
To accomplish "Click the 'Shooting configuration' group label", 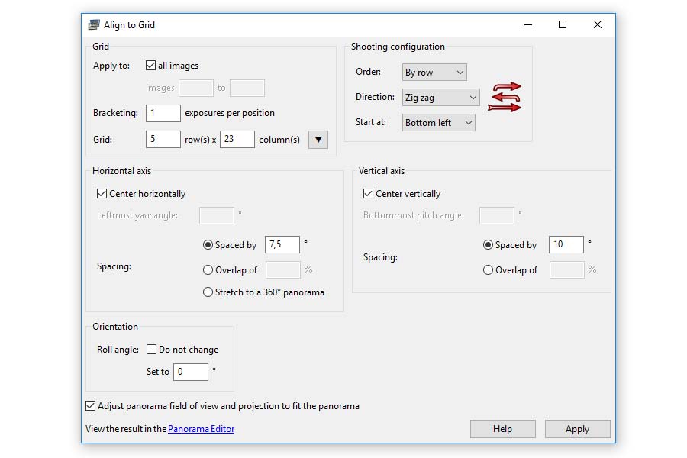I will tap(398, 47).
